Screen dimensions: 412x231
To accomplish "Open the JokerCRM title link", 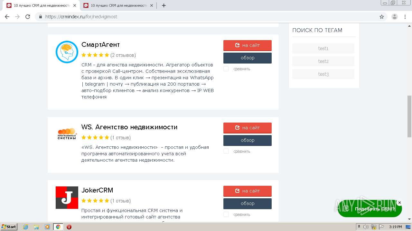I will [x=97, y=190].
